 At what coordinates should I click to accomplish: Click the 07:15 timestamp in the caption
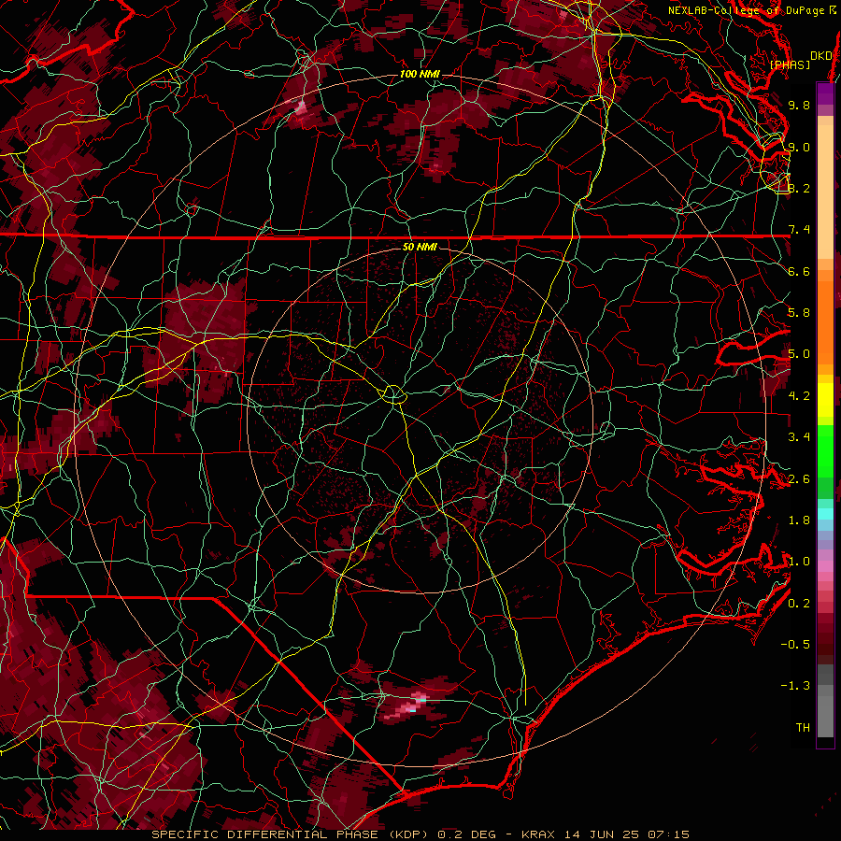[x=668, y=834]
